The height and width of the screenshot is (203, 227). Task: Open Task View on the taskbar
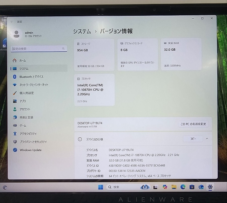click(x=155, y=187)
